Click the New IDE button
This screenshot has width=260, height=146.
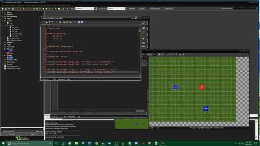pos(169,9)
